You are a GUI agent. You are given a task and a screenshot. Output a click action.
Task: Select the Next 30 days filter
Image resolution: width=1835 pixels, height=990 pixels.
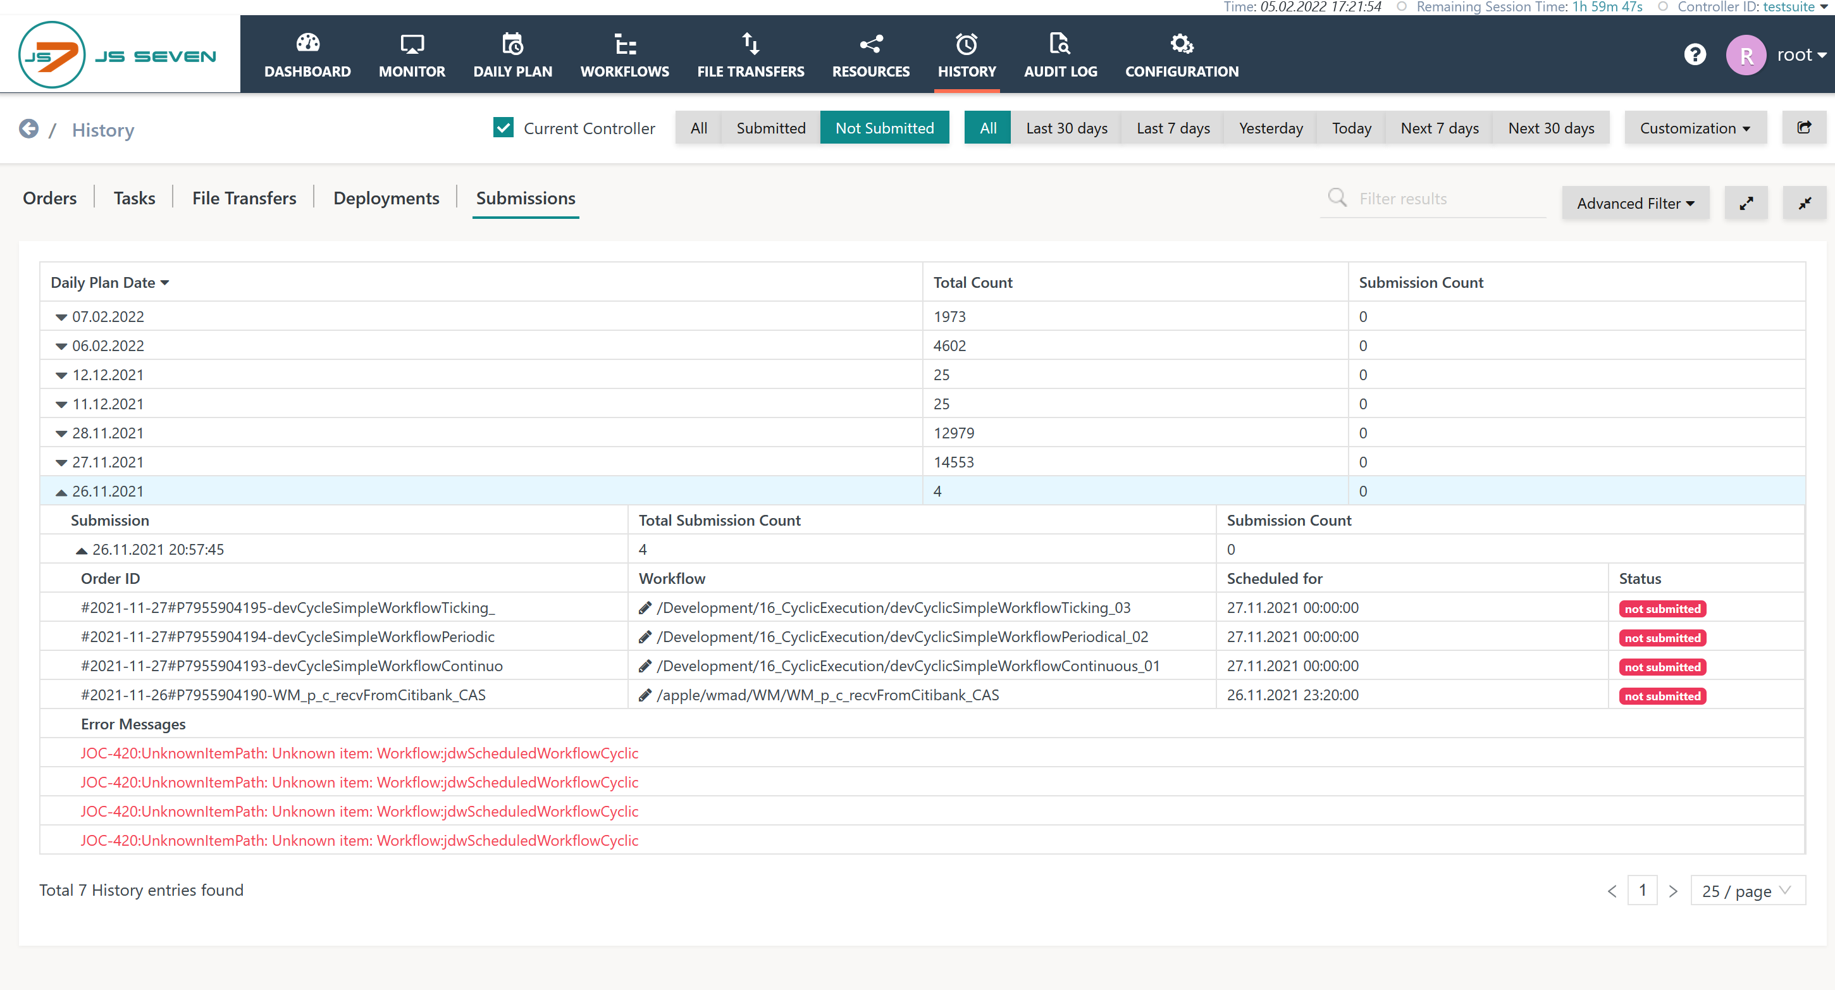click(1551, 128)
